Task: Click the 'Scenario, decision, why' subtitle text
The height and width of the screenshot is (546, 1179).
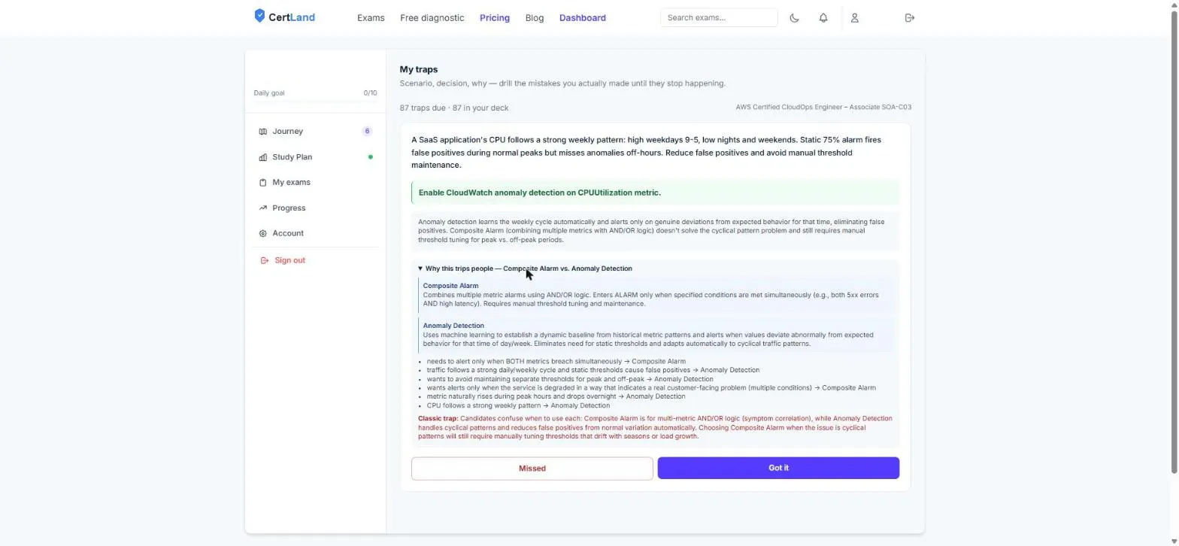Action: (x=562, y=83)
